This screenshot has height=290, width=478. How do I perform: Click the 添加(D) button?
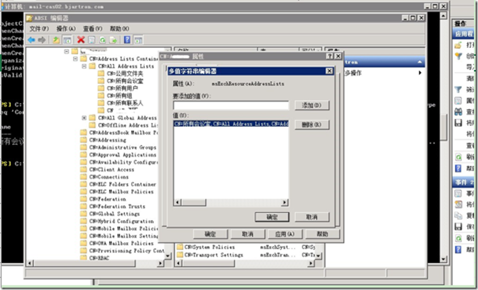[x=312, y=106]
